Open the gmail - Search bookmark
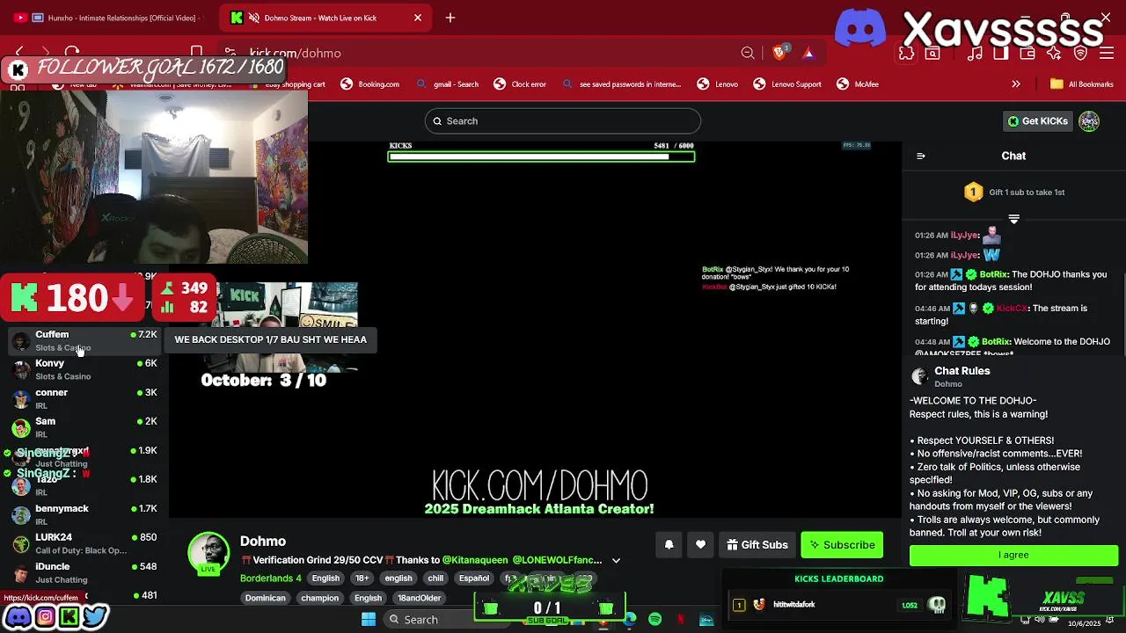 point(448,84)
